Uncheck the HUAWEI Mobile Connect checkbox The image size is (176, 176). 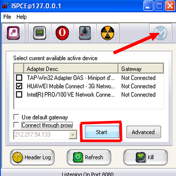tap(19, 86)
